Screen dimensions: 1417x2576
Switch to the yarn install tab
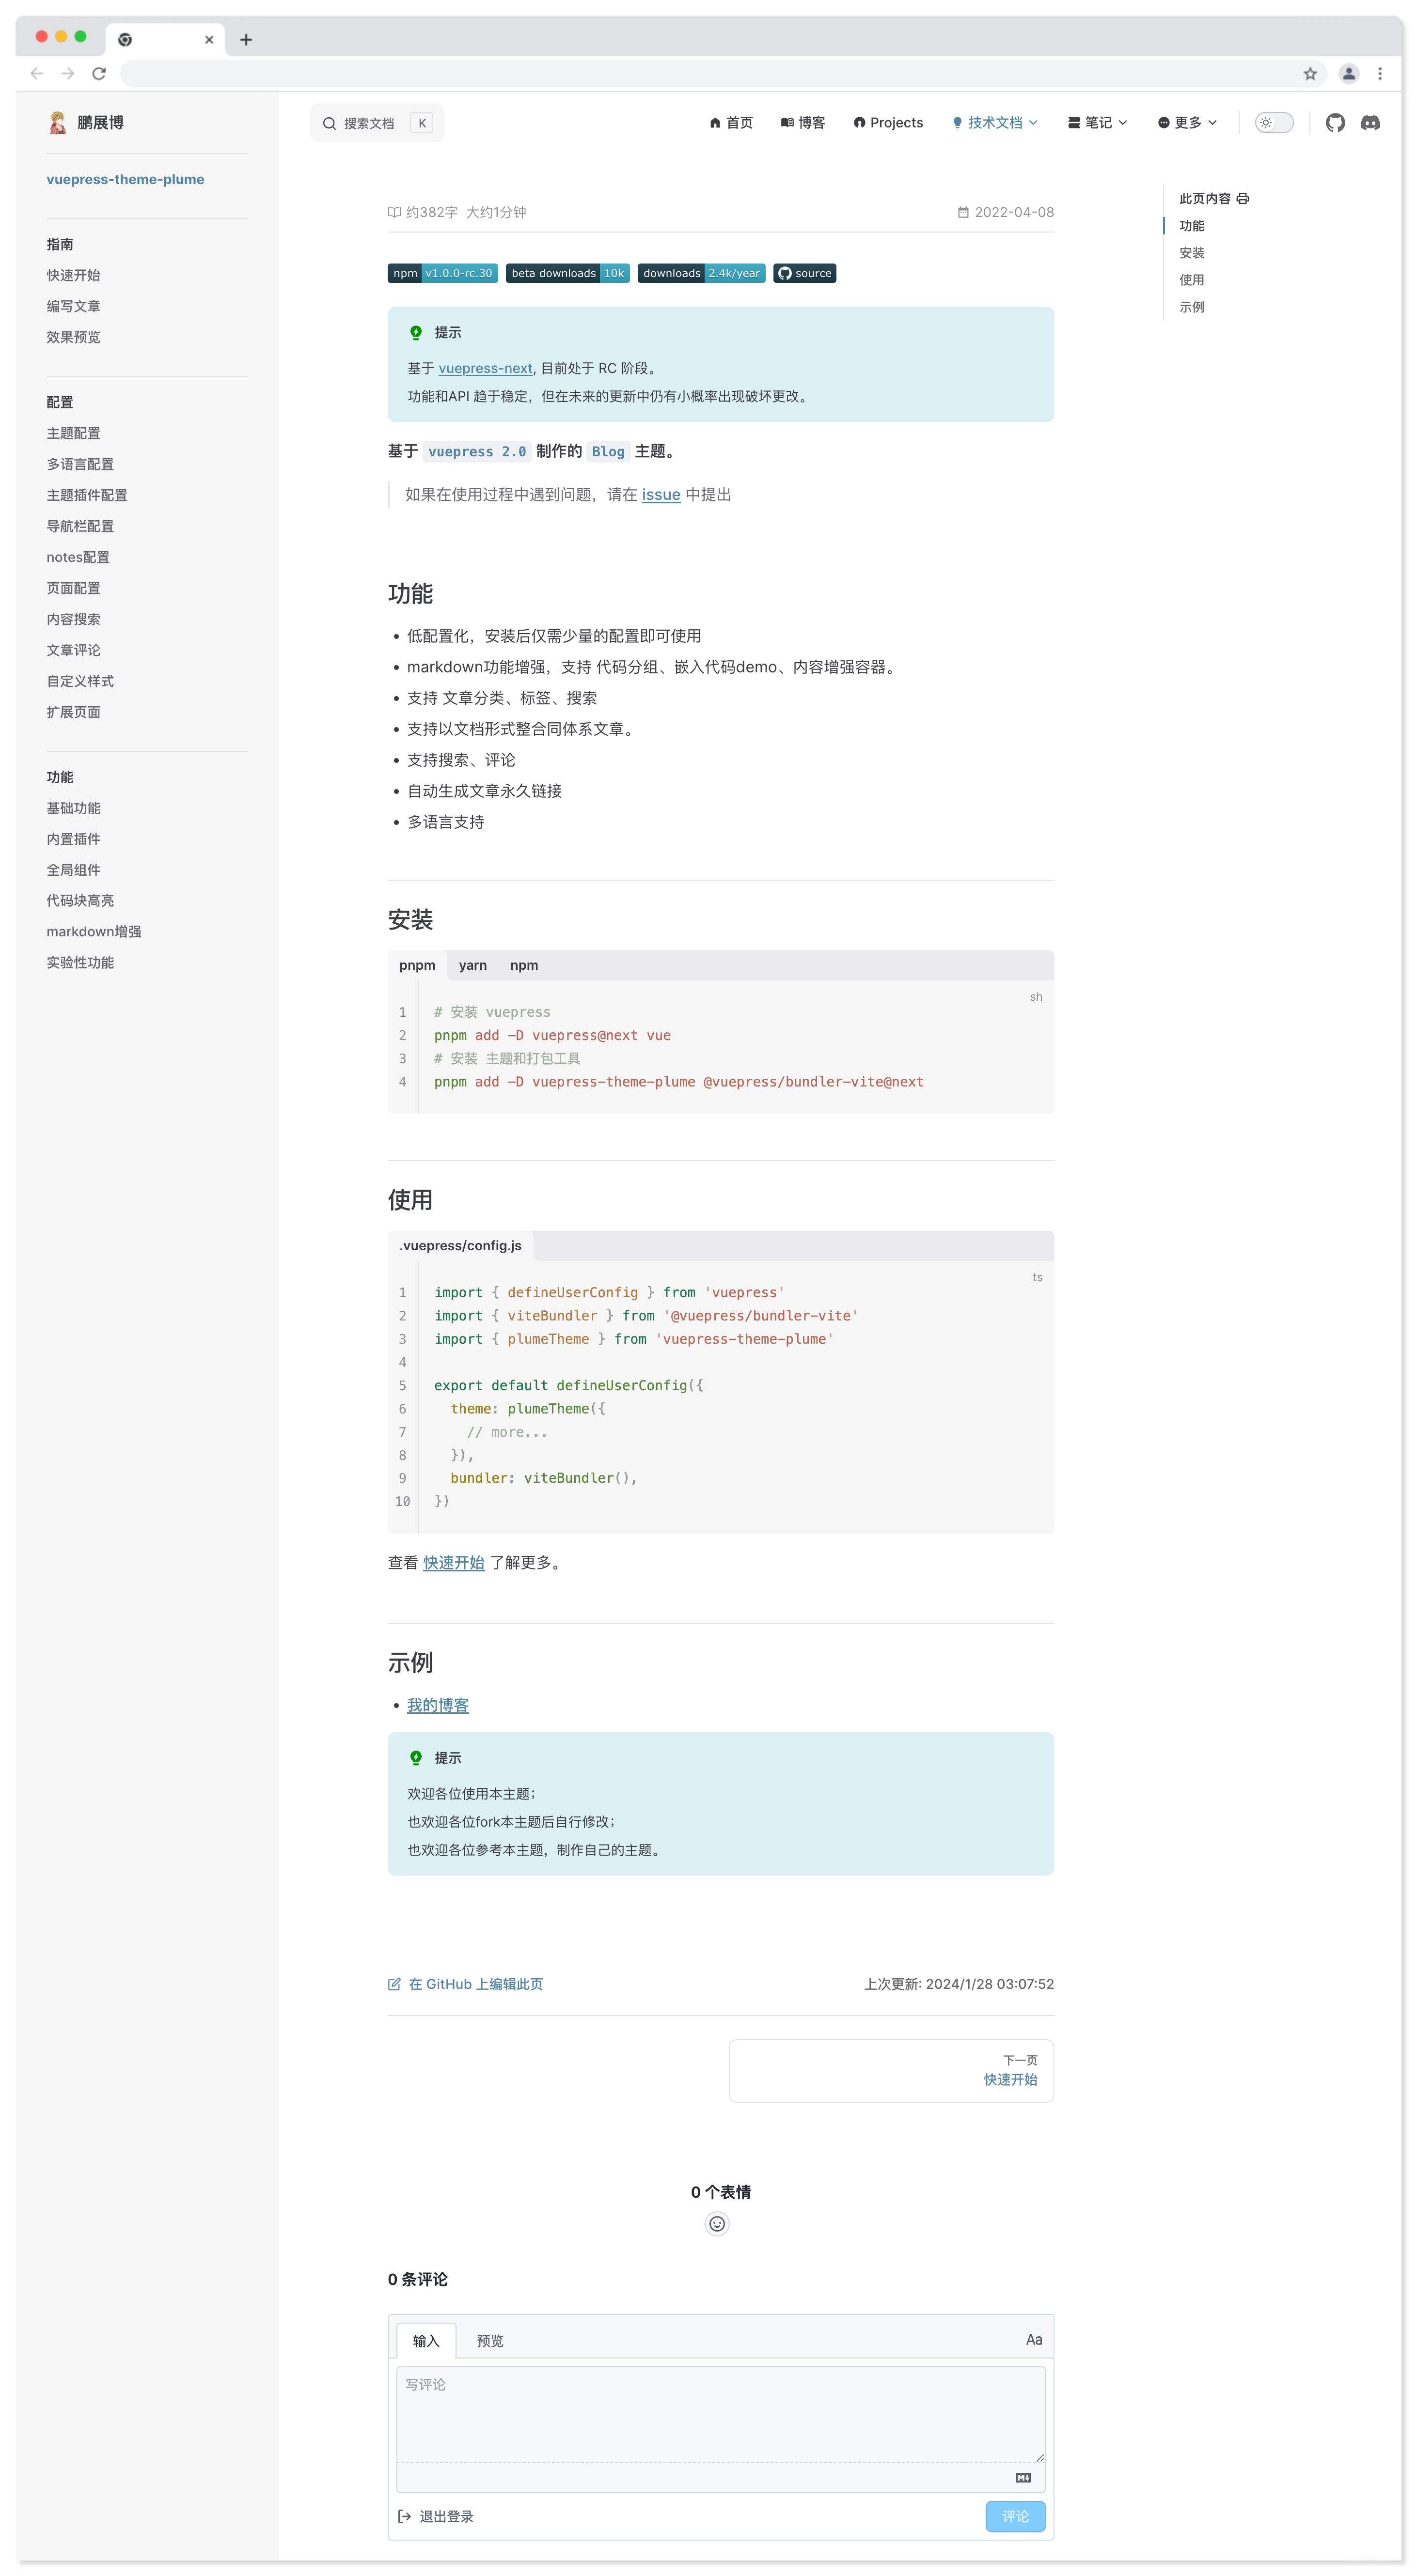pyautogui.click(x=472, y=965)
